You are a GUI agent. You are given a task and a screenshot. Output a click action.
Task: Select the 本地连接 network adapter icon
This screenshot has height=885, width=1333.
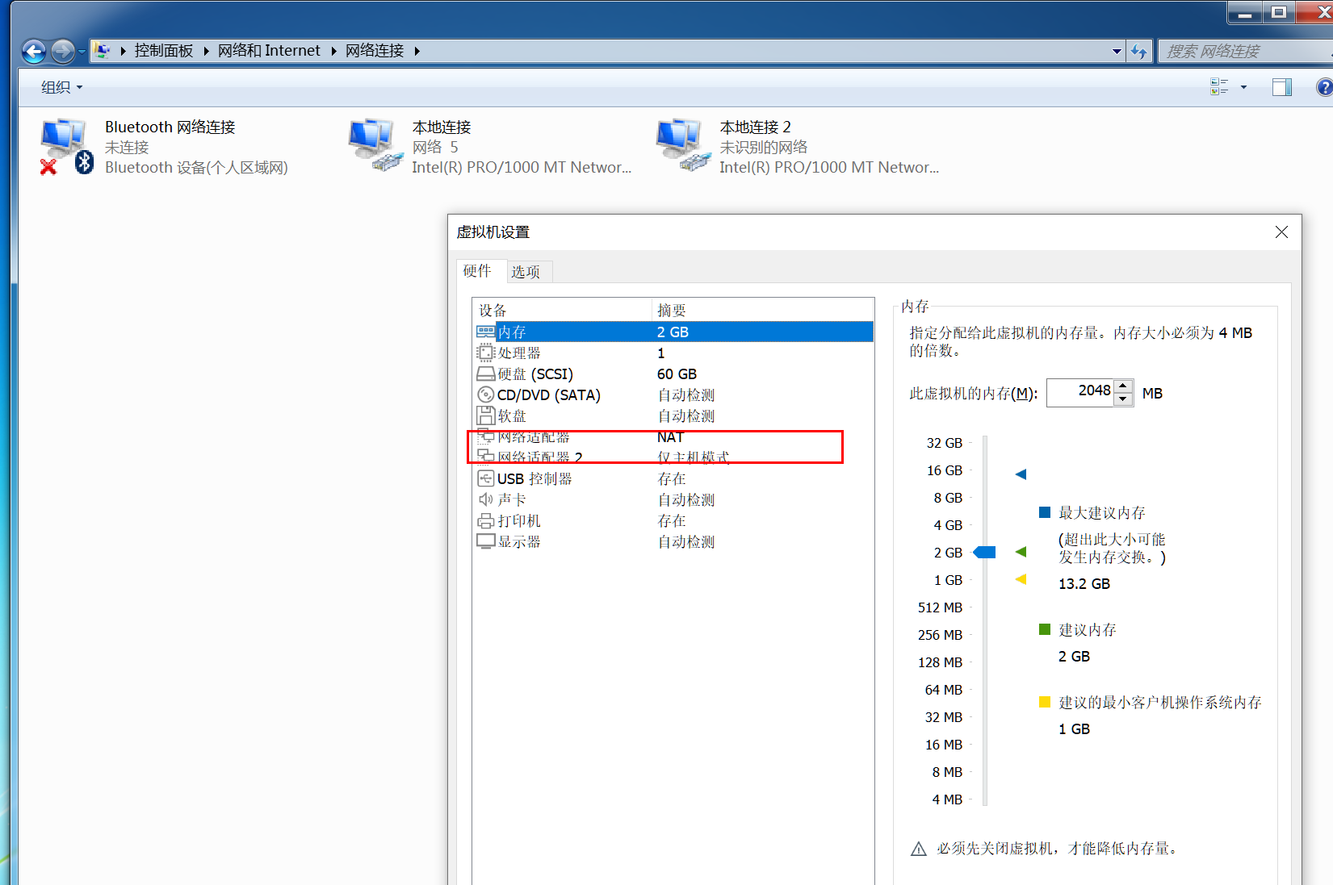[375, 145]
